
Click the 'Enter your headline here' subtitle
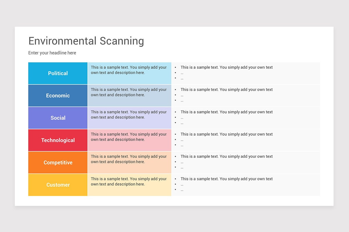(52, 53)
